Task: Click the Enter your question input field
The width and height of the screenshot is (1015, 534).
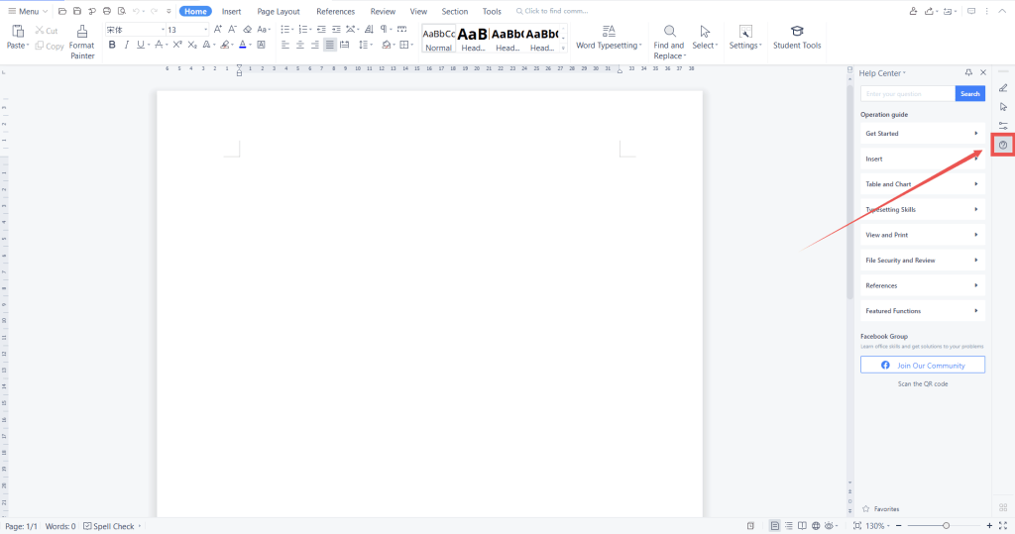Action: tap(907, 94)
